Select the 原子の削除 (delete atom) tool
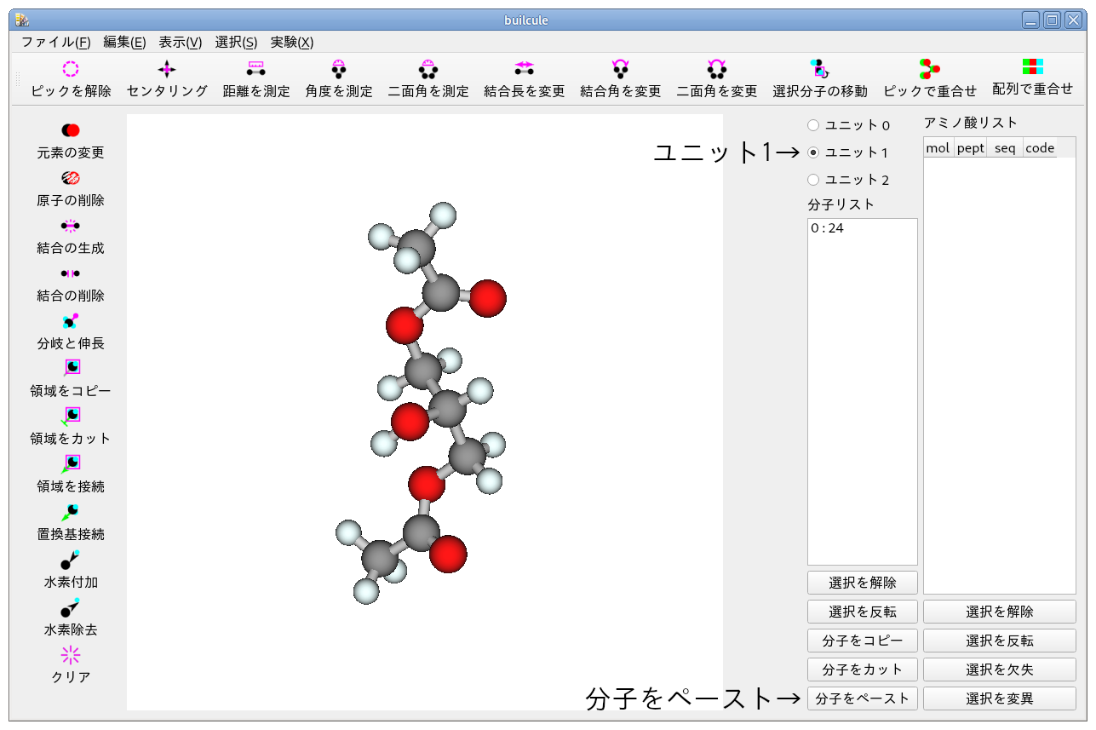This screenshot has height=730, width=1096. 71,187
